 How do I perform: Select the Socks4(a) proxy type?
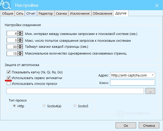(44, 106)
